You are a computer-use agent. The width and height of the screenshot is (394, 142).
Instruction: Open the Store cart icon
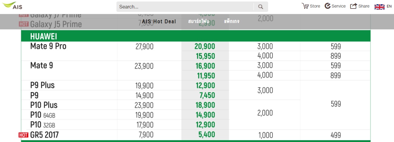point(305,6)
